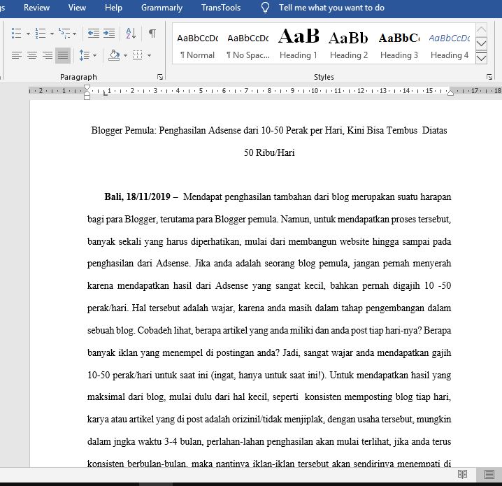This screenshot has width=502, height=486.
Task: Click the document title text line
Action: pos(269,130)
